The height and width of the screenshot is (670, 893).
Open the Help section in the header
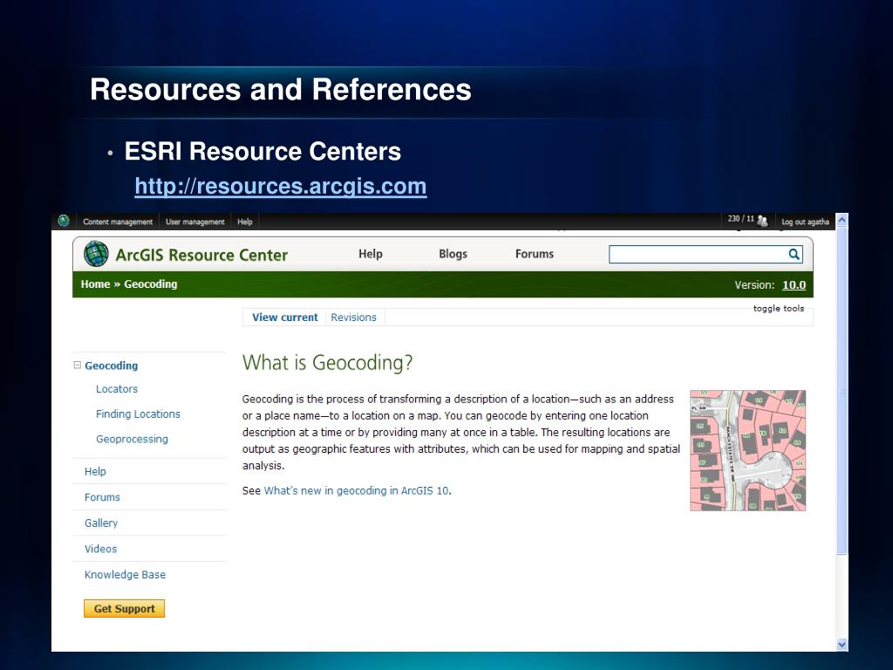[x=370, y=254]
